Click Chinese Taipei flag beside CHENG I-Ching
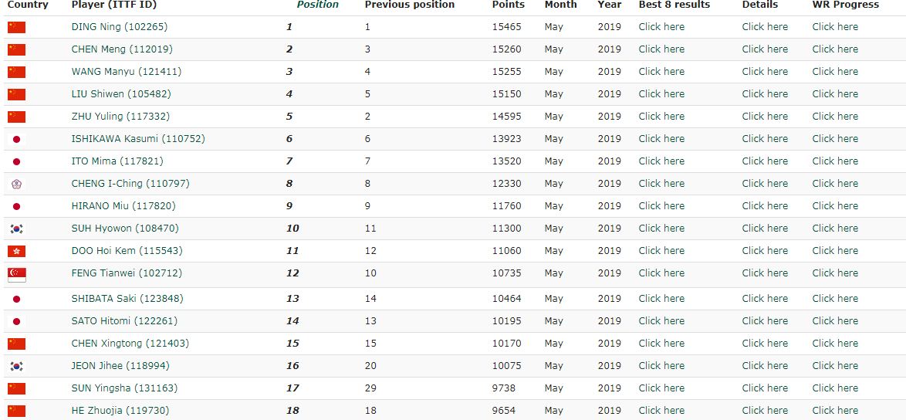Image resolution: width=906 pixels, height=420 pixels. point(16,185)
